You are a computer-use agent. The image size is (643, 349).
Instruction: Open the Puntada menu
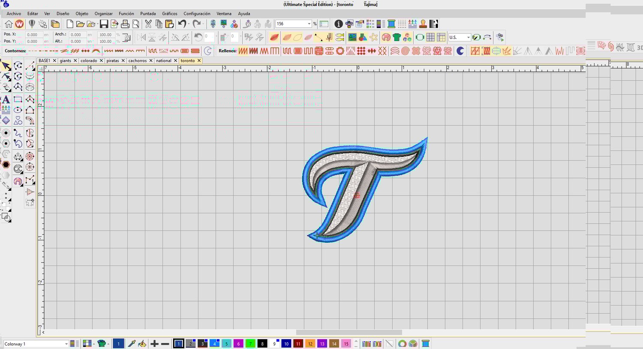(148, 14)
